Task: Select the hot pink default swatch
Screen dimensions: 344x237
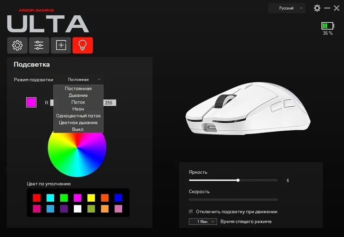Action: pyautogui.click(x=37, y=209)
